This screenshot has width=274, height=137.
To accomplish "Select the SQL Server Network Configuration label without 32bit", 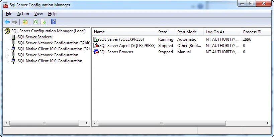I will point(48,55).
